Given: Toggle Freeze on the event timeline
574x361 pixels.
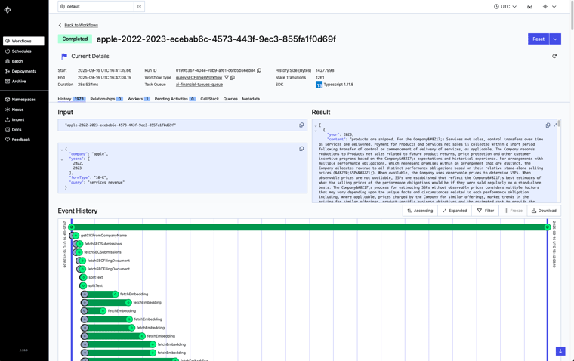Looking at the screenshot, I should [x=513, y=211].
